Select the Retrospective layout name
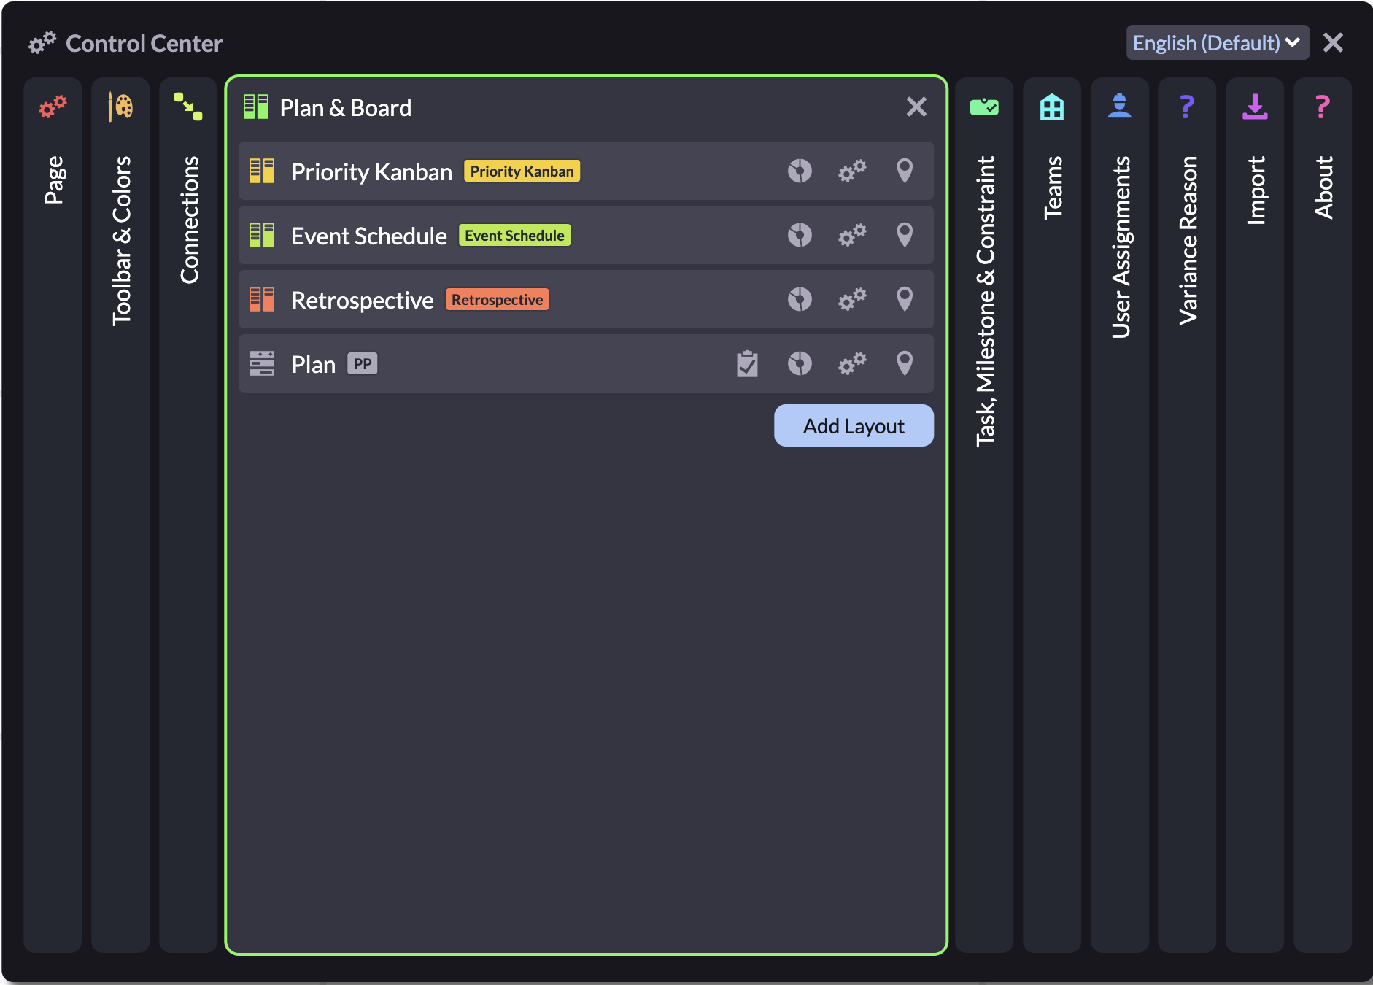Image resolution: width=1373 pixels, height=985 pixels. pyautogui.click(x=362, y=301)
